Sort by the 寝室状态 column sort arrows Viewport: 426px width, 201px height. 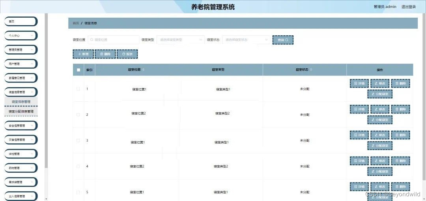pos(311,70)
